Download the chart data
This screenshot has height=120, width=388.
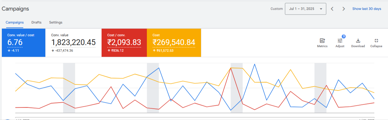[358, 43]
